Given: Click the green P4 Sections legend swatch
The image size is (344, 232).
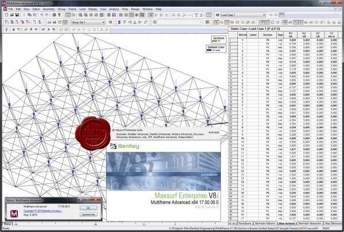Looking at the screenshot, I should [x=214, y=41].
